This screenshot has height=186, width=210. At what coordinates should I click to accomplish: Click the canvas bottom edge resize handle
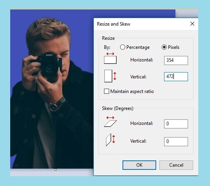(55, 170)
